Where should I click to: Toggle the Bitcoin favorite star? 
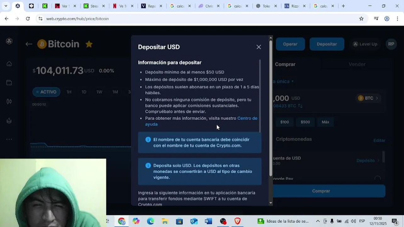tap(89, 44)
